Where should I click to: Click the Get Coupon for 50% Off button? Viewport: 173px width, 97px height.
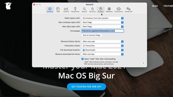click(x=86, y=87)
